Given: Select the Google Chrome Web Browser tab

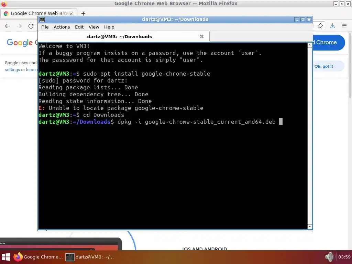Looking at the screenshot, I should 38,13.
